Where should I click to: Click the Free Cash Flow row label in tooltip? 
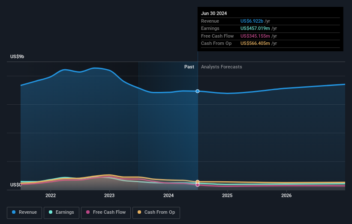click(x=217, y=36)
